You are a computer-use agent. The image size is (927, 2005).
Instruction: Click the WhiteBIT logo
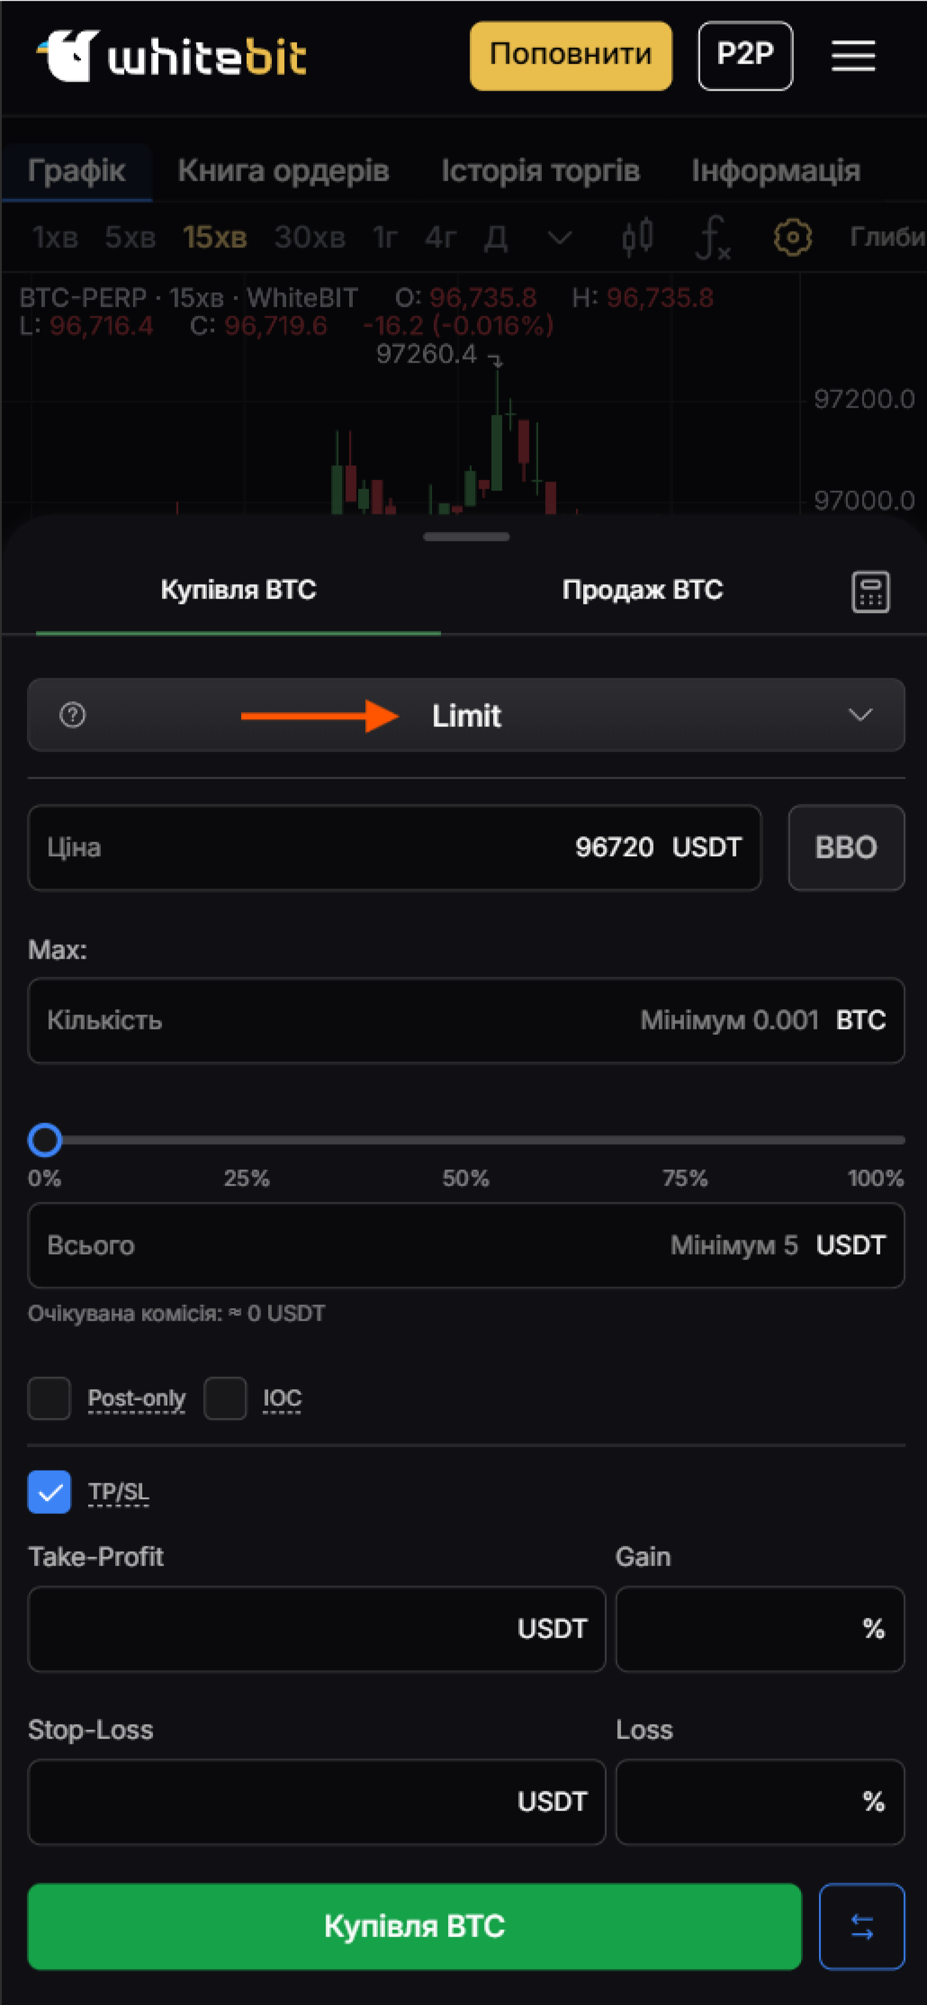tap(172, 55)
